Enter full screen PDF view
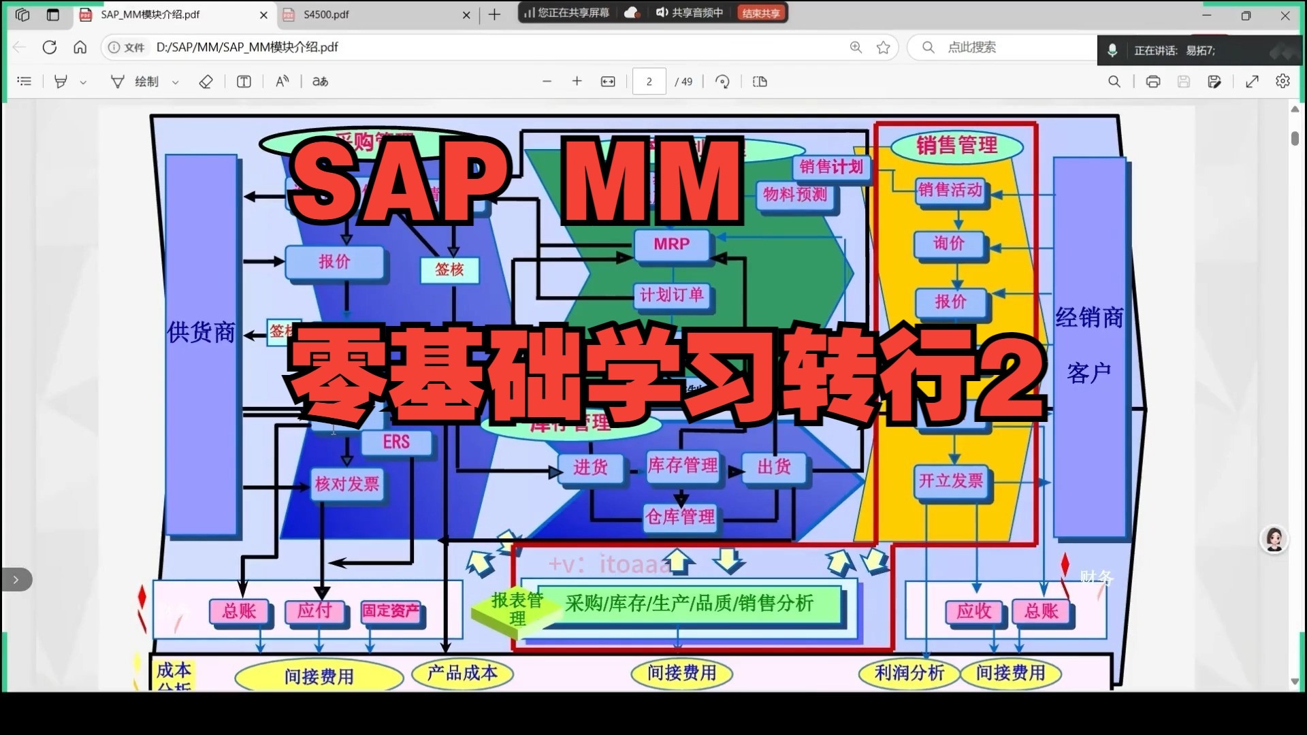The height and width of the screenshot is (735, 1307). 1253,82
